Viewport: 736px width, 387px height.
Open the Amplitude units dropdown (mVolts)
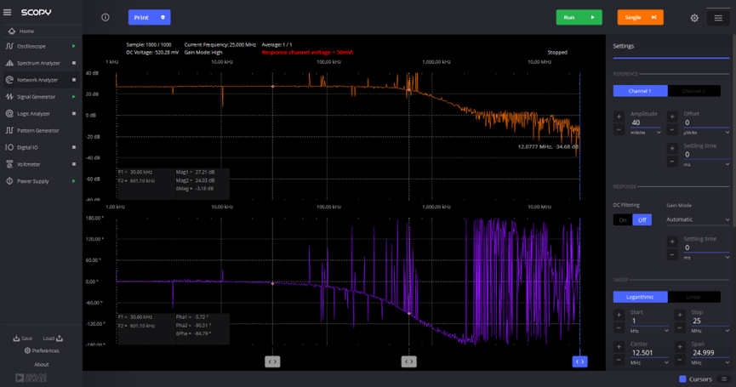pos(646,133)
